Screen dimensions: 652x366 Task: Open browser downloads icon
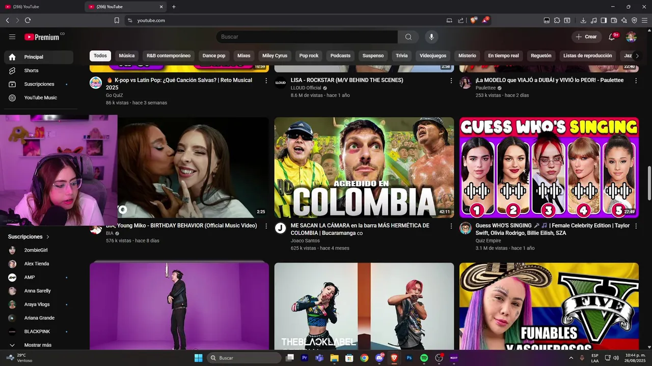(x=583, y=20)
